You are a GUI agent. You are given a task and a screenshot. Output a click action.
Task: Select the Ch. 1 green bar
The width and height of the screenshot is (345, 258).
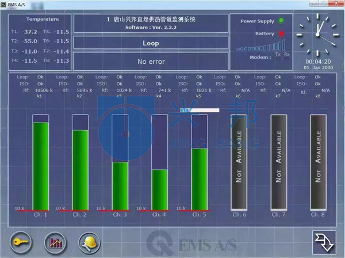tap(40, 166)
